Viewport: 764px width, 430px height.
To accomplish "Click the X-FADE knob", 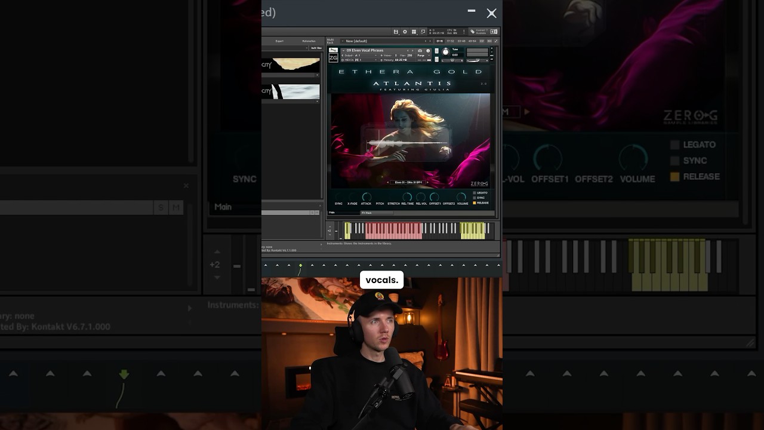I will click(x=352, y=197).
